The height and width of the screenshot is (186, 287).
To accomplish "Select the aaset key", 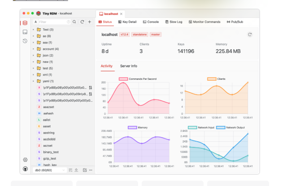I will [47, 126].
